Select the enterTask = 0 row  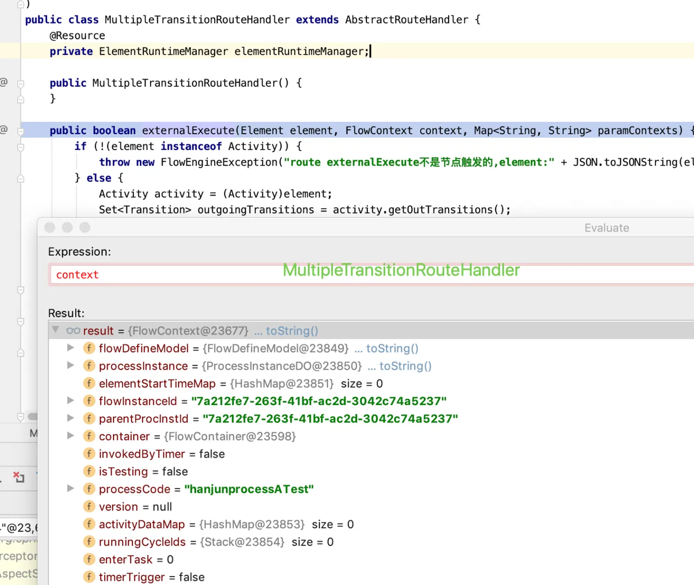[371, 559]
